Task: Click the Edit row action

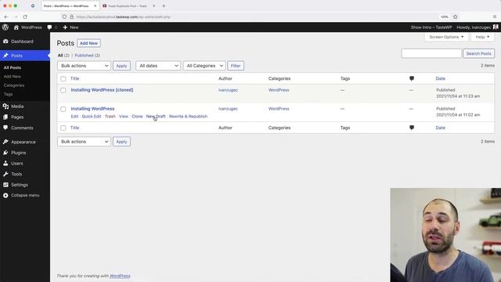Action: (74, 117)
